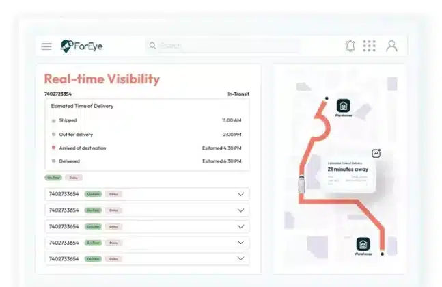Open the apps grid launcher
Image resolution: width=442 pixels, height=287 pixels.
(x=370, y=46)
